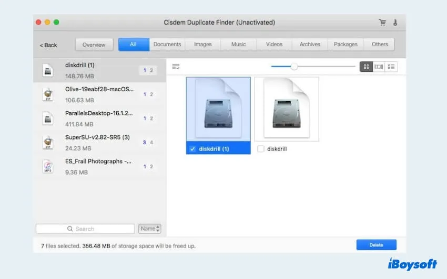Switch to grid thumbnail view

(x=367, y=67)
